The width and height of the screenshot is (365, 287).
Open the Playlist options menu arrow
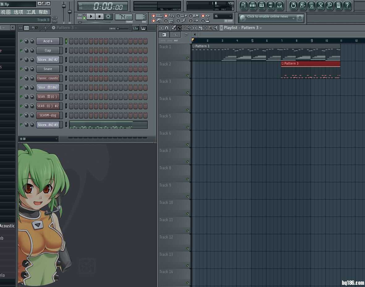161,28
